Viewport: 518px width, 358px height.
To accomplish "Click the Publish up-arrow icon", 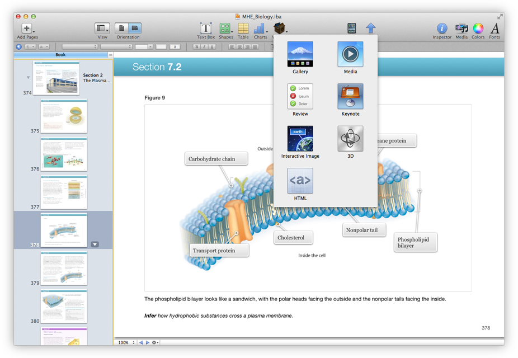I will point(370,28).
